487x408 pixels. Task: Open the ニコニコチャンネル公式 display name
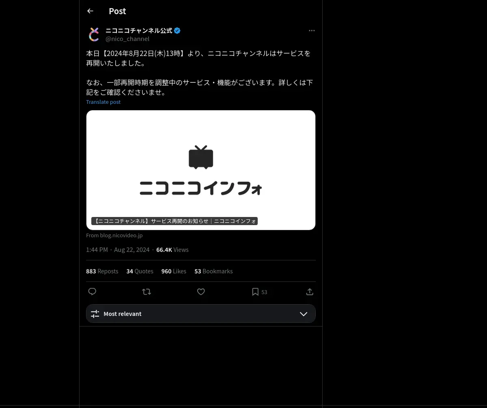tap(139, 30)
